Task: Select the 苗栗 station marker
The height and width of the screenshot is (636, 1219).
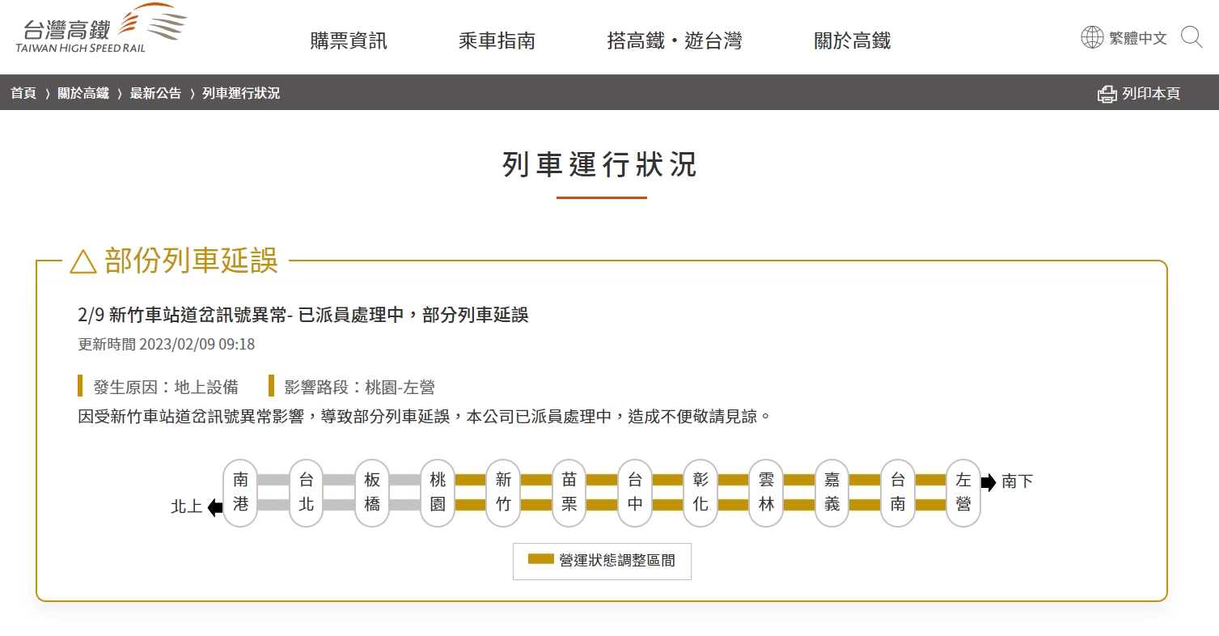Action: click(569, 493)
